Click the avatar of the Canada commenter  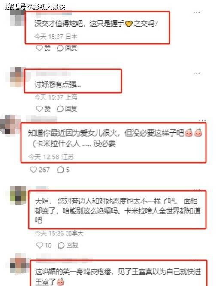click(x=18, y=195)
